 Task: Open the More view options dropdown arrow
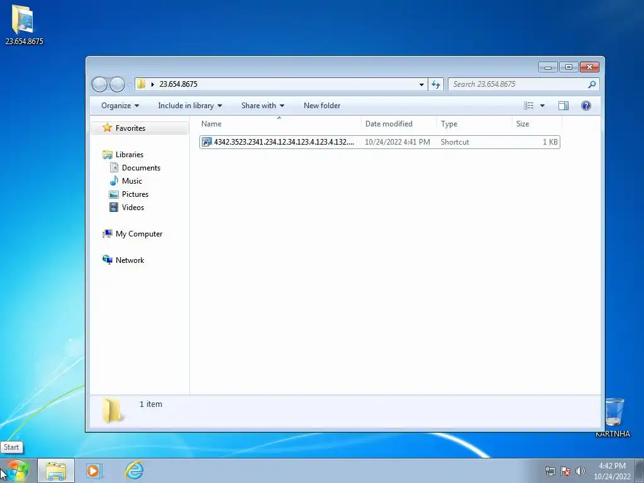coord(542,106)
